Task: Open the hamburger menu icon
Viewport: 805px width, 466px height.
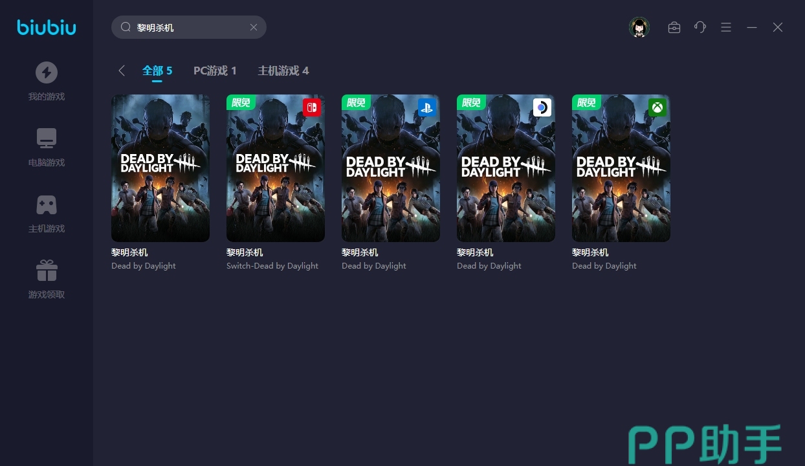Action: pyautogui.click(x=726, y=27)
